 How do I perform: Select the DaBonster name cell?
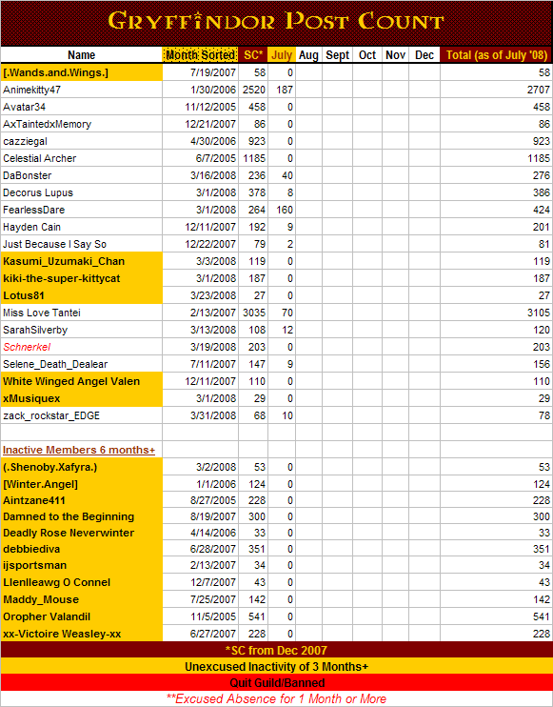click(x=82, y=175)
